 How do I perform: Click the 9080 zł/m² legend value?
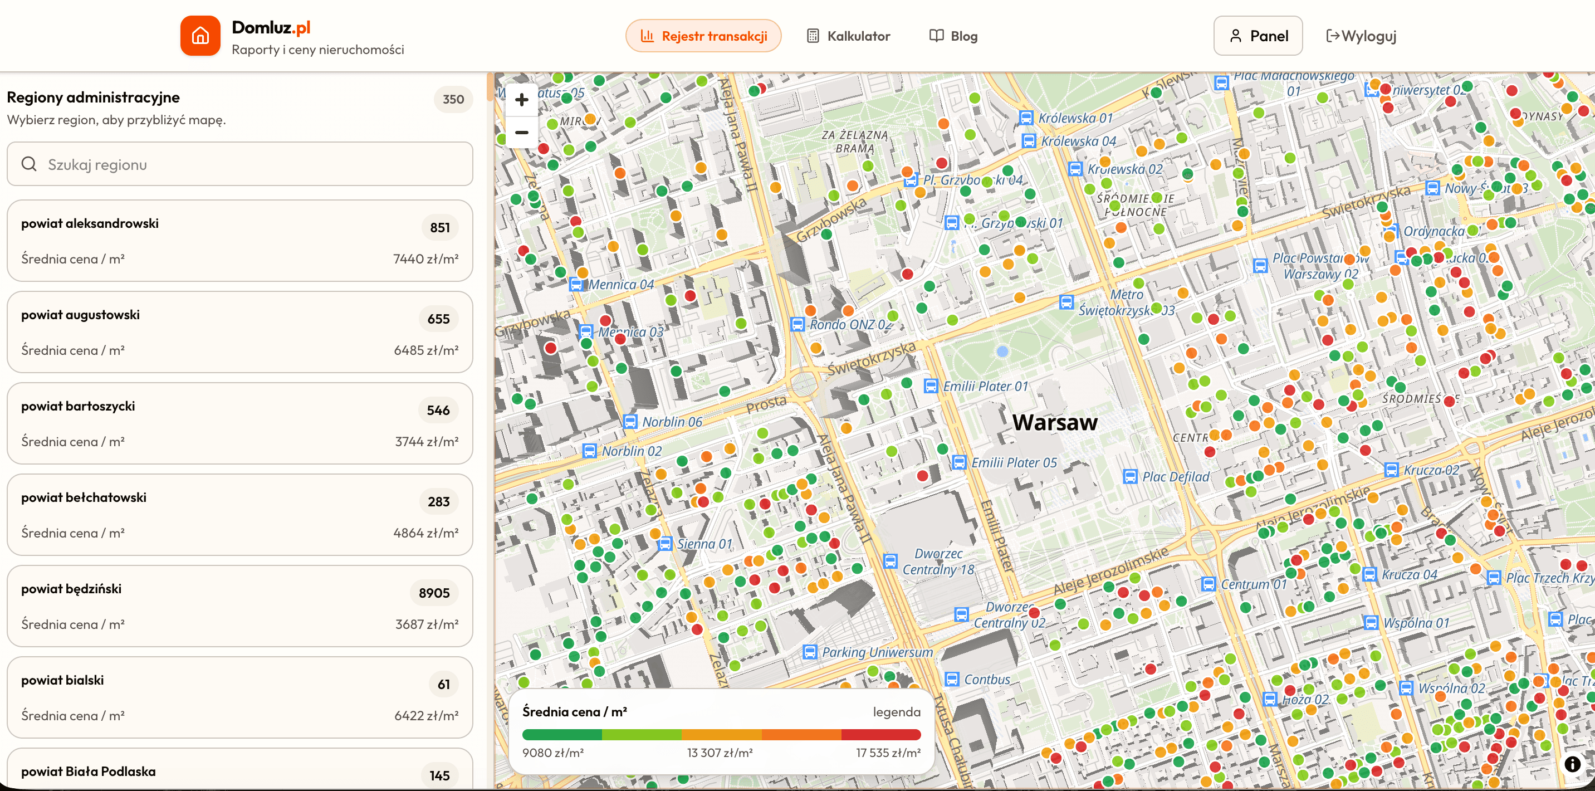[553, 753]
